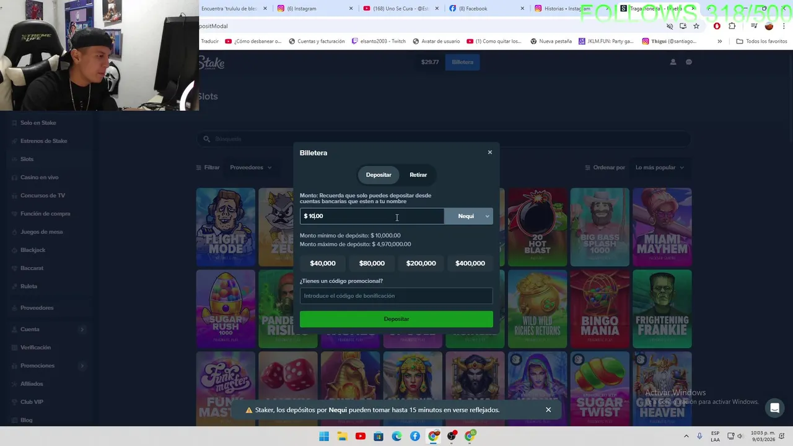Viewport: 793px width, 446px height.
Task: Open Función de compra in sidebar
Action: click(x=45, y=214)
